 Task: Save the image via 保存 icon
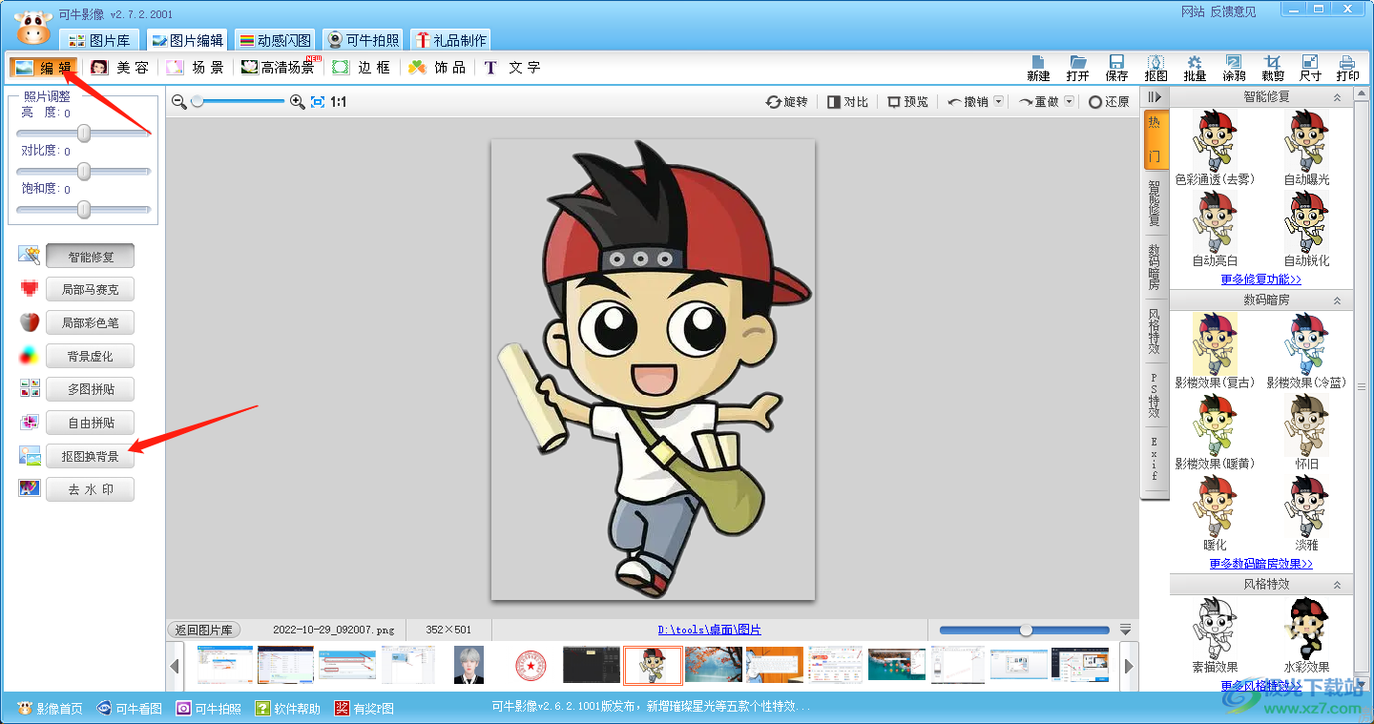(1116, 68)
